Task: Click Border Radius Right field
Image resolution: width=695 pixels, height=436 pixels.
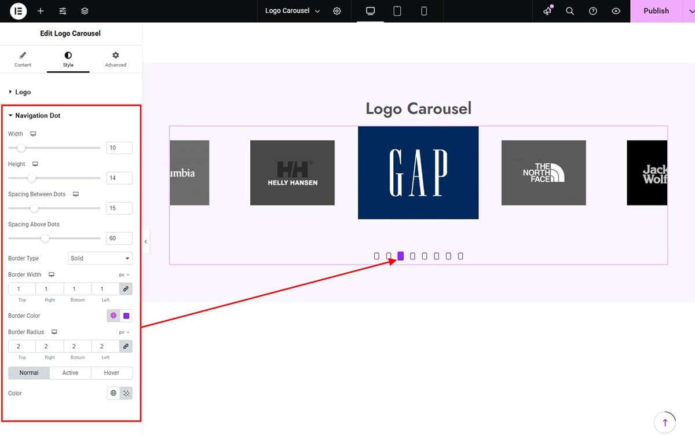Action: tap(50, 346)
